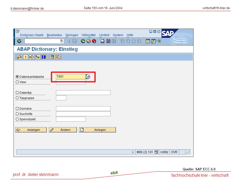Maximize the SAP window
Screen dimensions: 243x182
point(155,31)
